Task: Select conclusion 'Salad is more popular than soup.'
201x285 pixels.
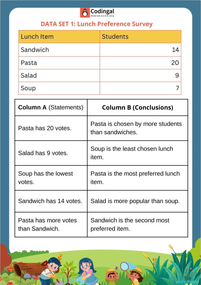Action: 135,201
